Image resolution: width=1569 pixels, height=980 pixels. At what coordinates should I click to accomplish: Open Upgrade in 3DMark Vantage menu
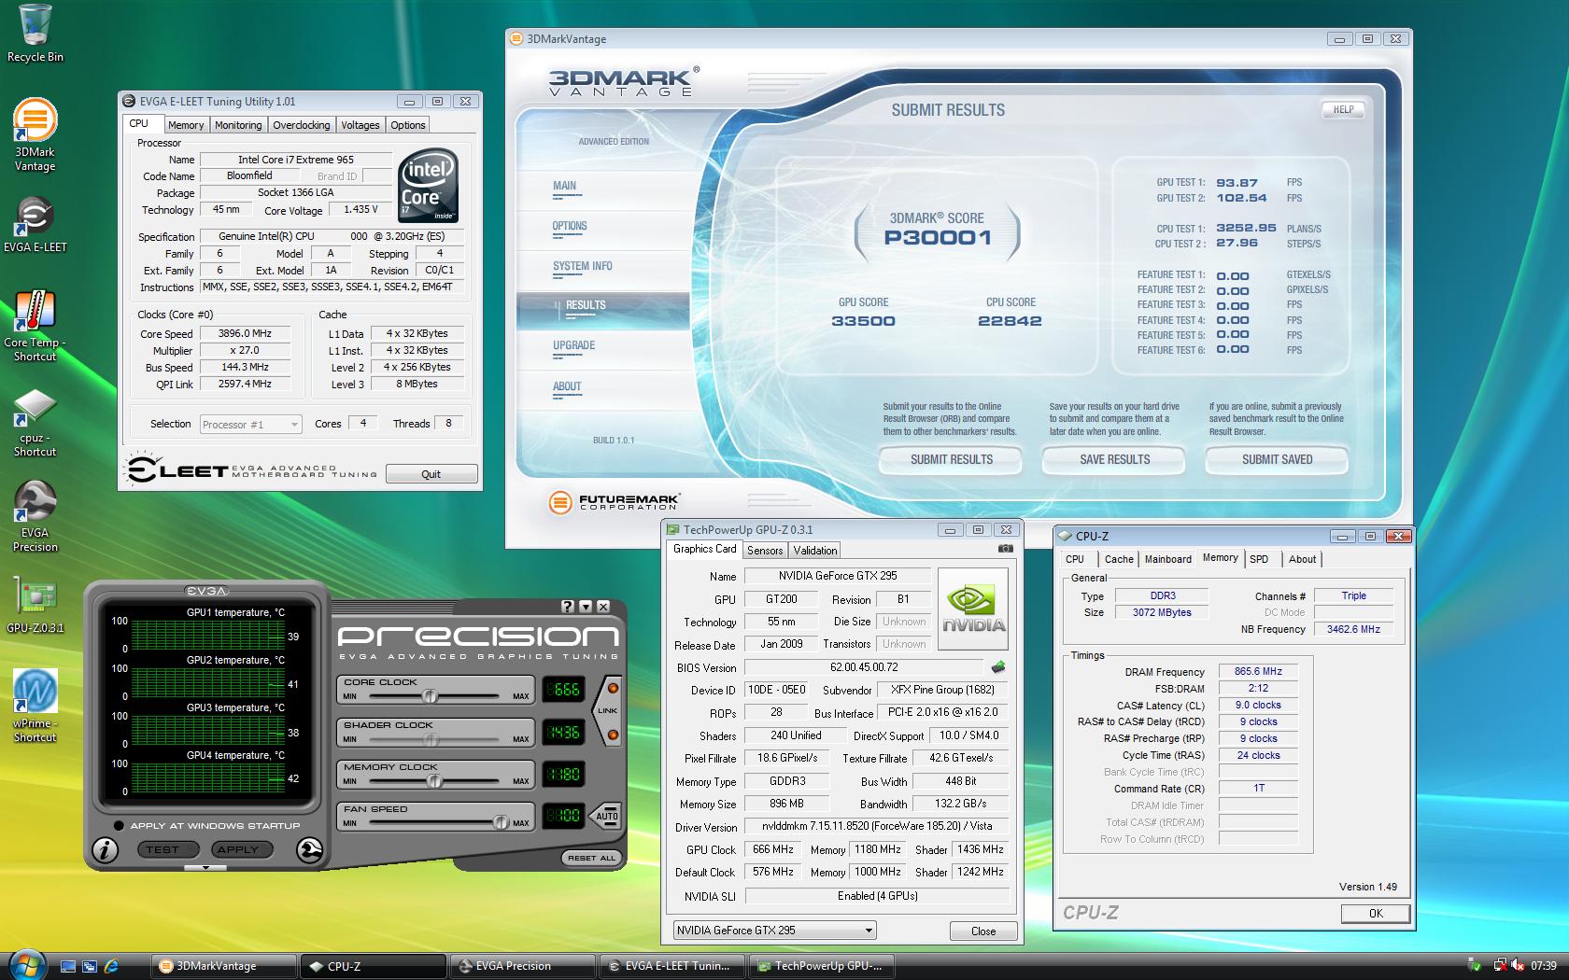coord(573,345)
